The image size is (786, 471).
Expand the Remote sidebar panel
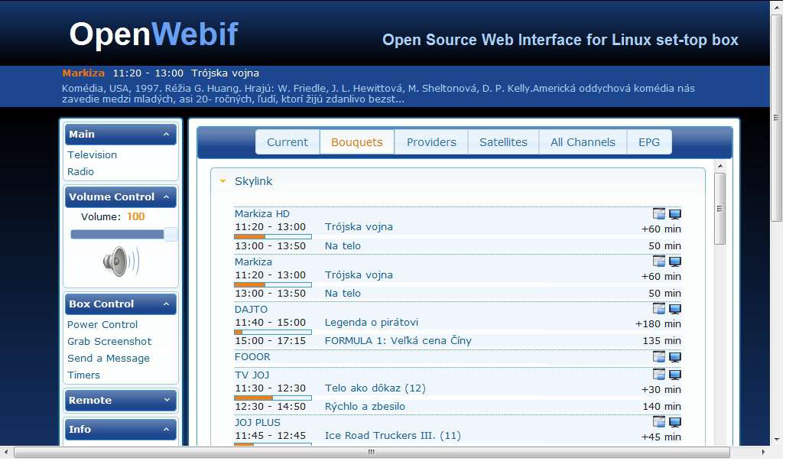click(x=167, y=401)
